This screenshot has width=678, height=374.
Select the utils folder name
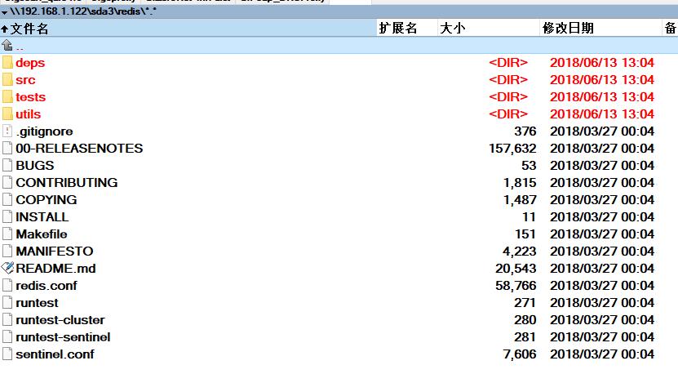(x=28, y=114)
